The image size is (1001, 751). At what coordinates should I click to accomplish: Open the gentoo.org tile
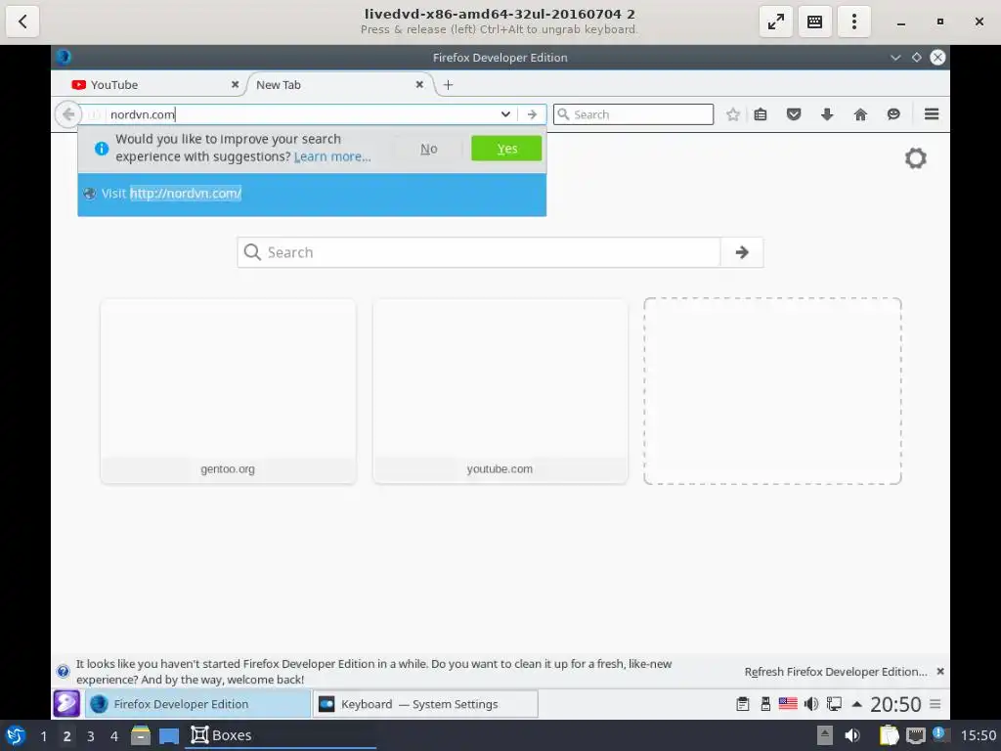point(228,391)
